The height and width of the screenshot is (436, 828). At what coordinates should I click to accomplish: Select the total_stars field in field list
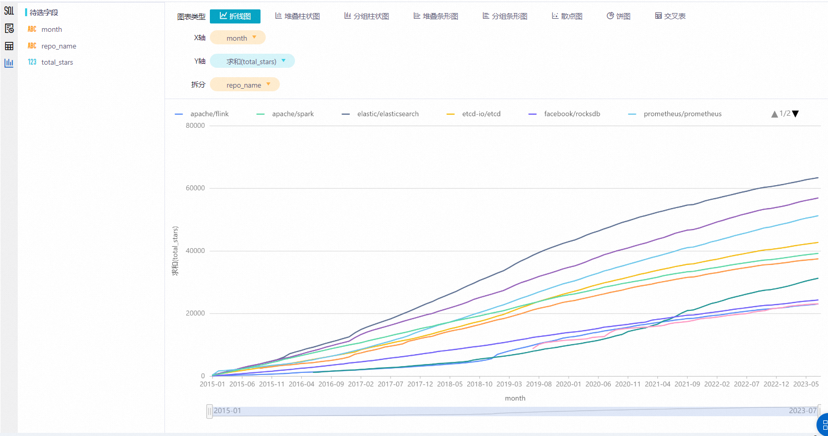(57, 62)
